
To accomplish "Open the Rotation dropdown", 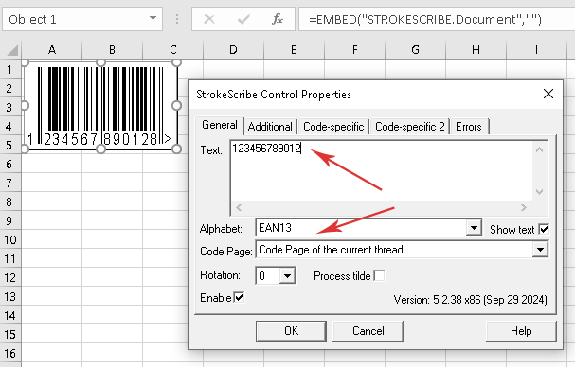I will [288, 276].
